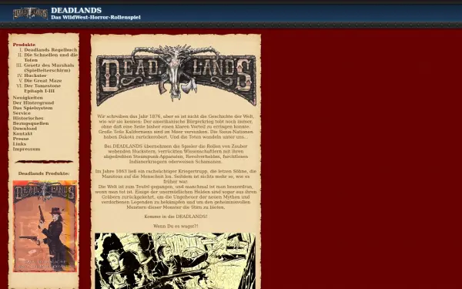Open Die Great Maze product link
The width and height of the screenshot is (462, 289).
coord(43,80)
